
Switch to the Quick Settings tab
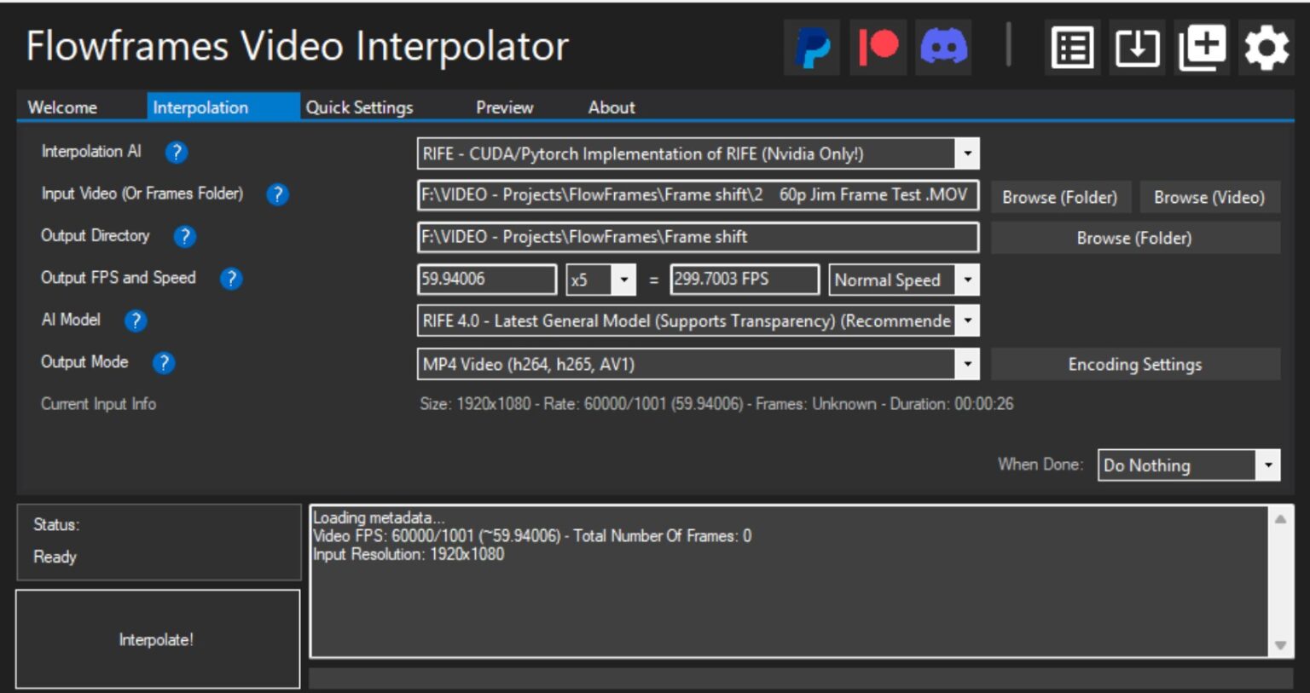[358, 107]
